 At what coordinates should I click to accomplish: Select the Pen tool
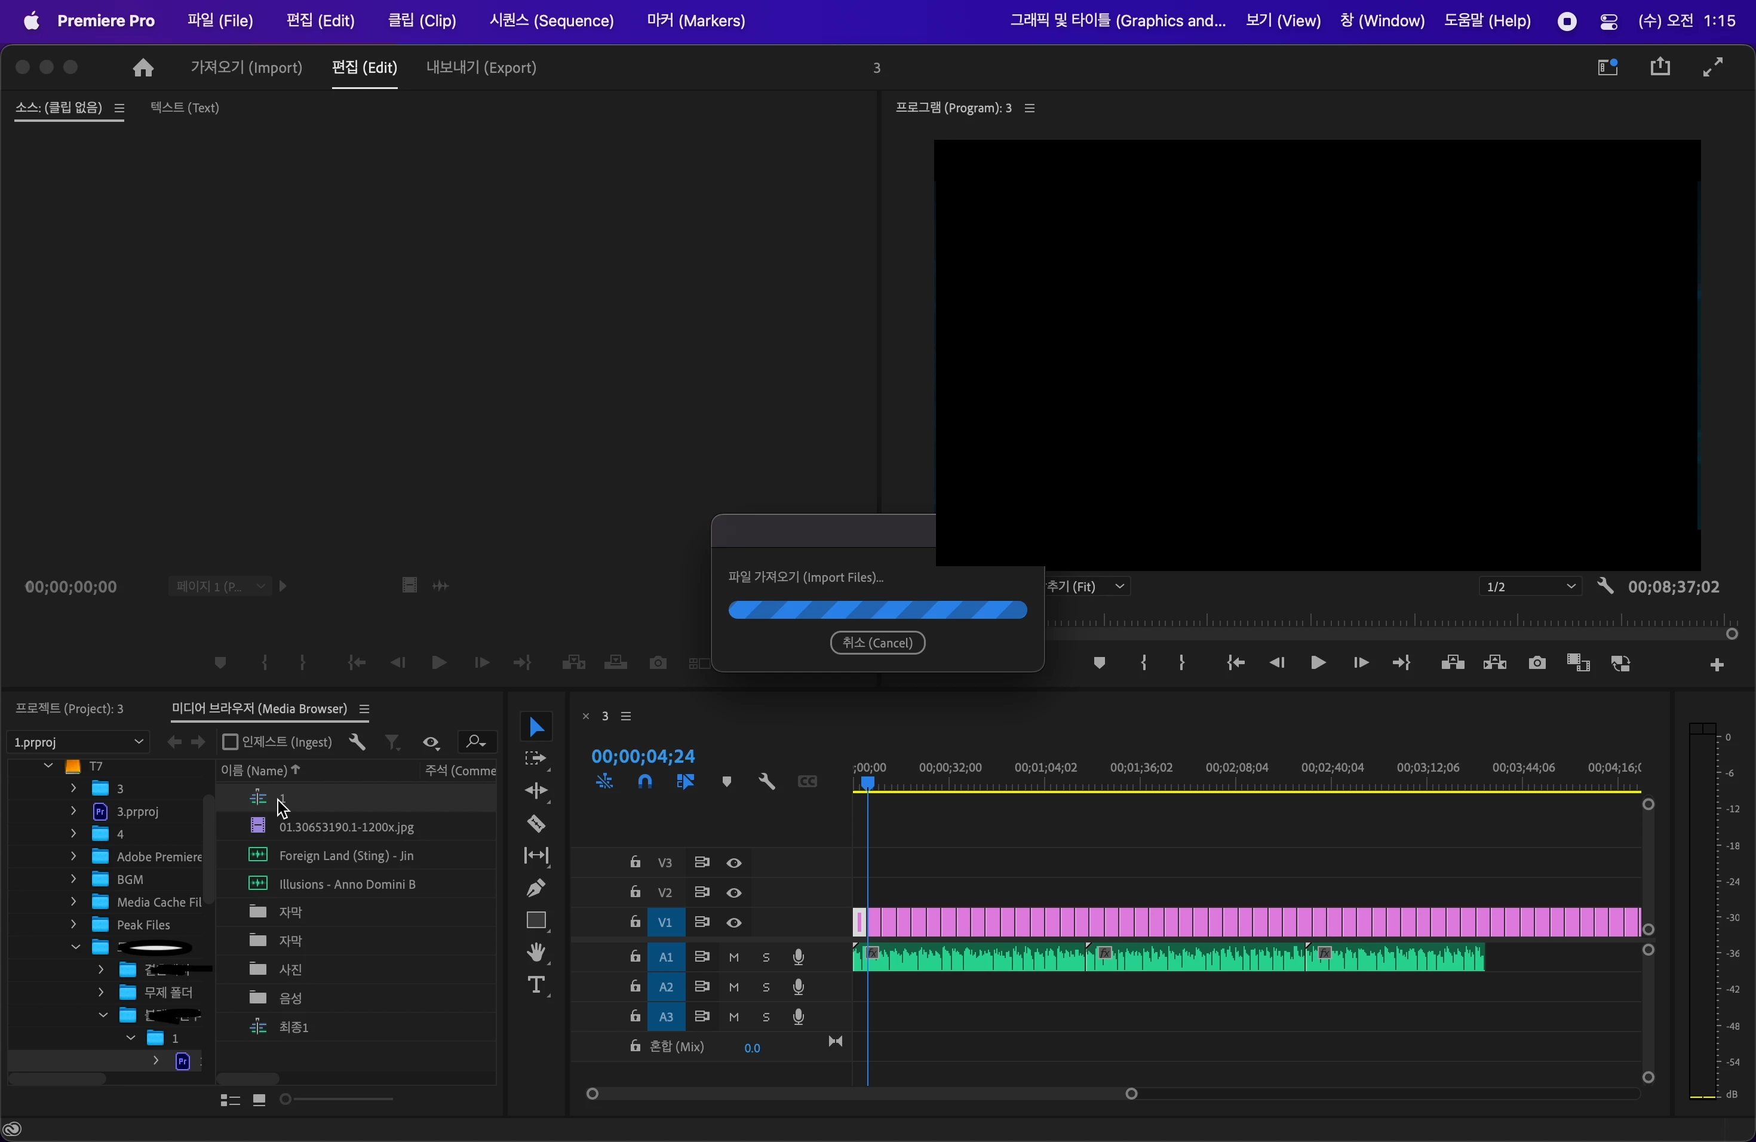tap(536, 888)
